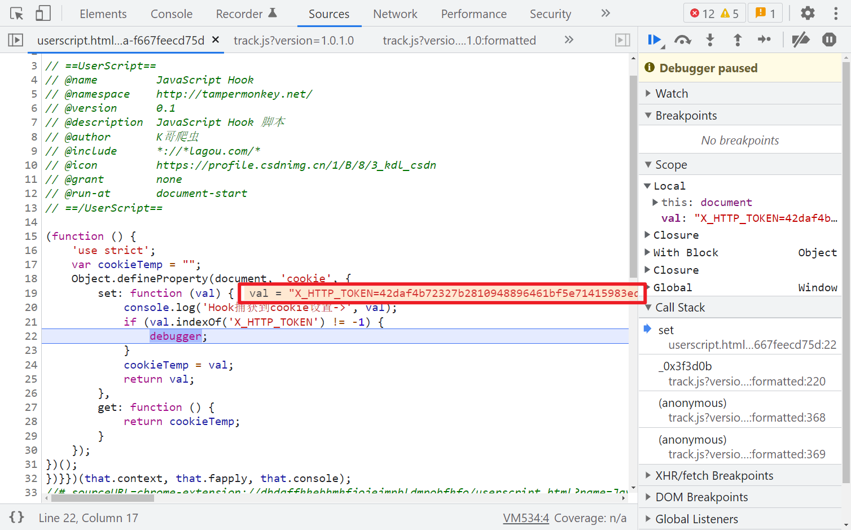Viewport: 851px width, 530px height.
Task: Select the _0x3f3d0b call stack frame
Action: click(740, 374)
